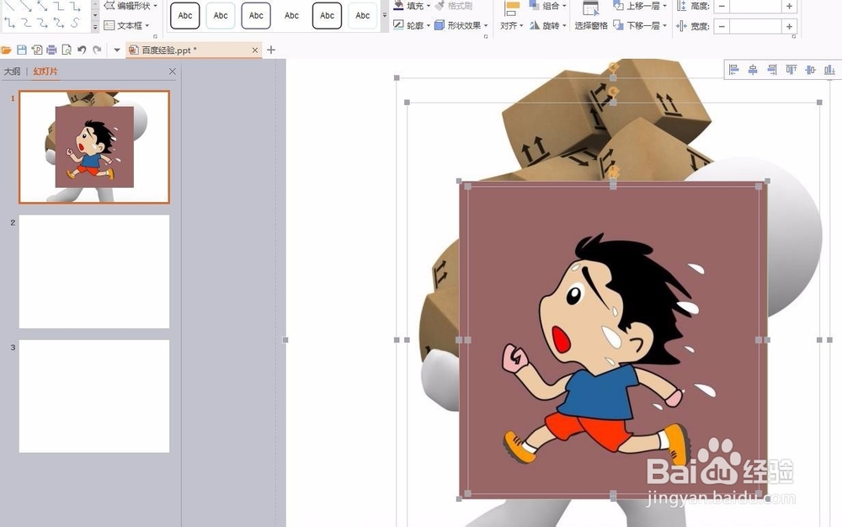Click the export-to-PDF icon beside the save icon
This screenshot has height=527, width=842.
pyautogui.click(x=36, y=50)
